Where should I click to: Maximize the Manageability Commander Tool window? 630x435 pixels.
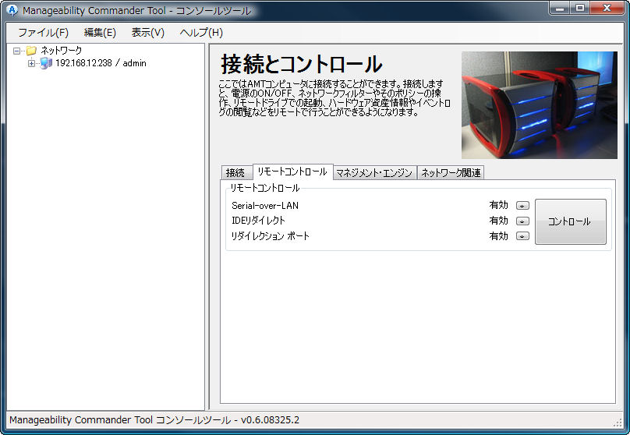pos(580,8)
